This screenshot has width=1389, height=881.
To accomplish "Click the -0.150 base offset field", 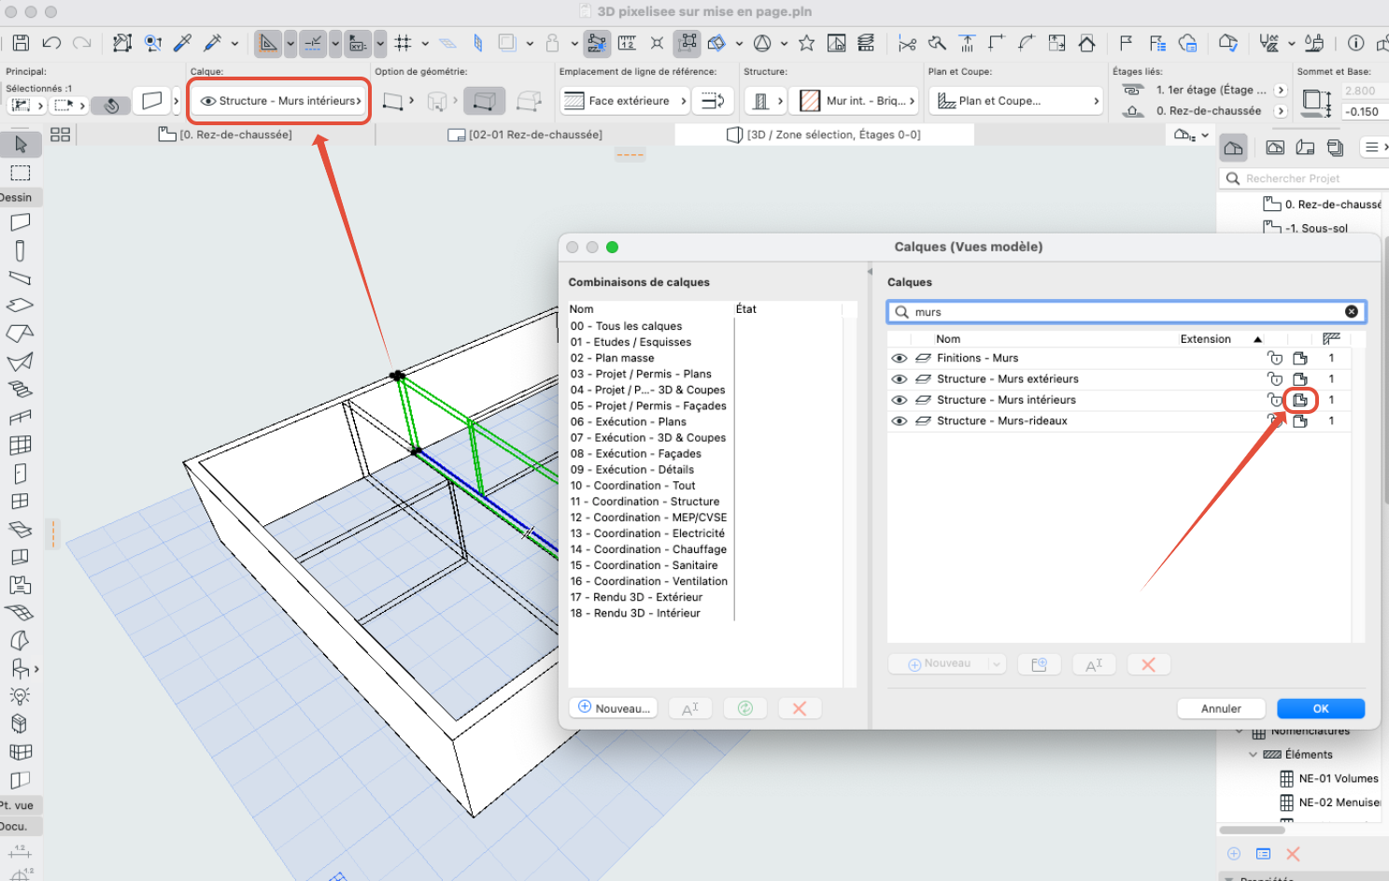I will point(1365,111).
